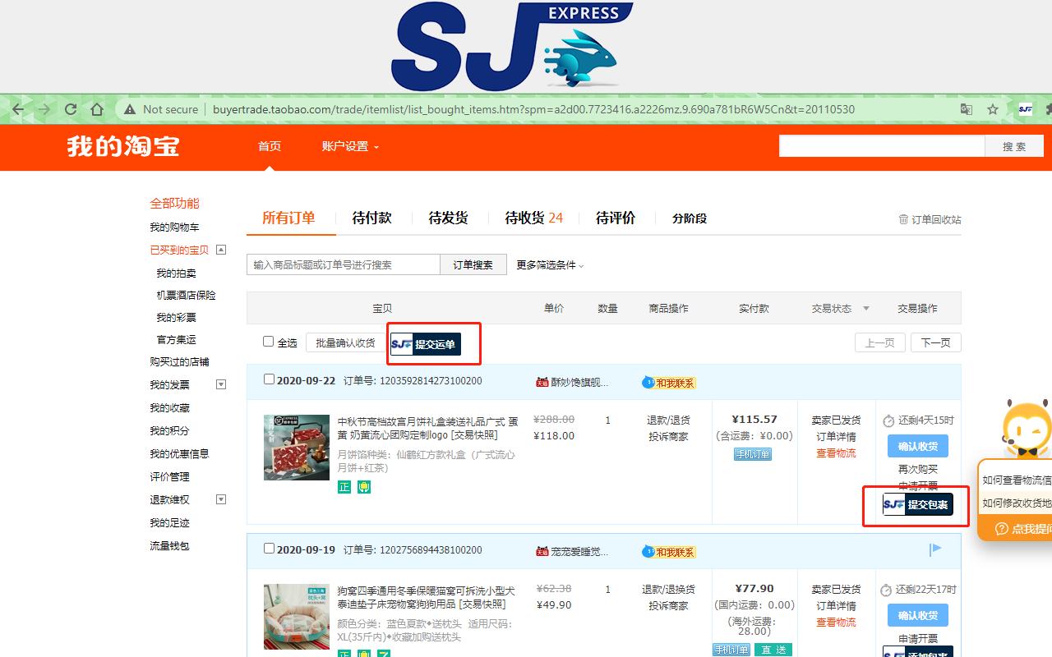Click 批量确认收货 bulk confirm button
The image size is (1052, 657).
point(345,343)
